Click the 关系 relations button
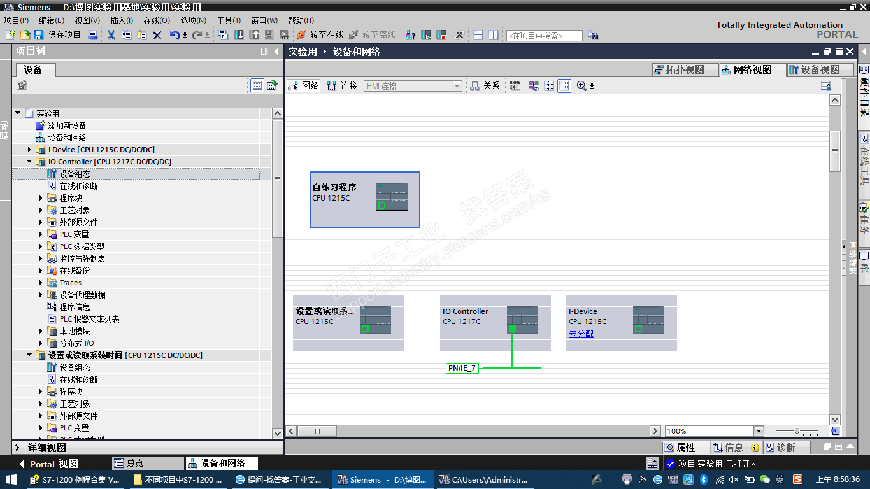 click(485, 85)
